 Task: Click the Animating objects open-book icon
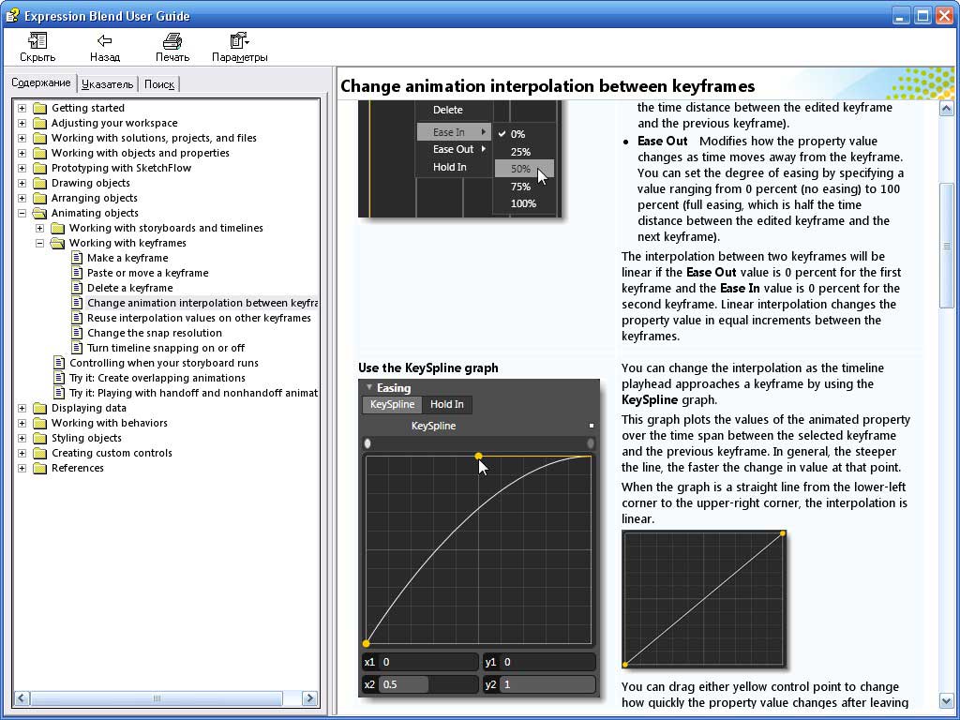(39, 213)
